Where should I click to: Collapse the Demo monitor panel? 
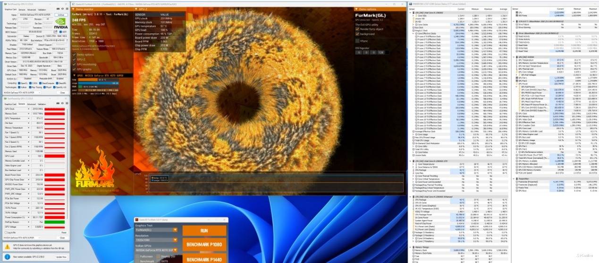74,9
